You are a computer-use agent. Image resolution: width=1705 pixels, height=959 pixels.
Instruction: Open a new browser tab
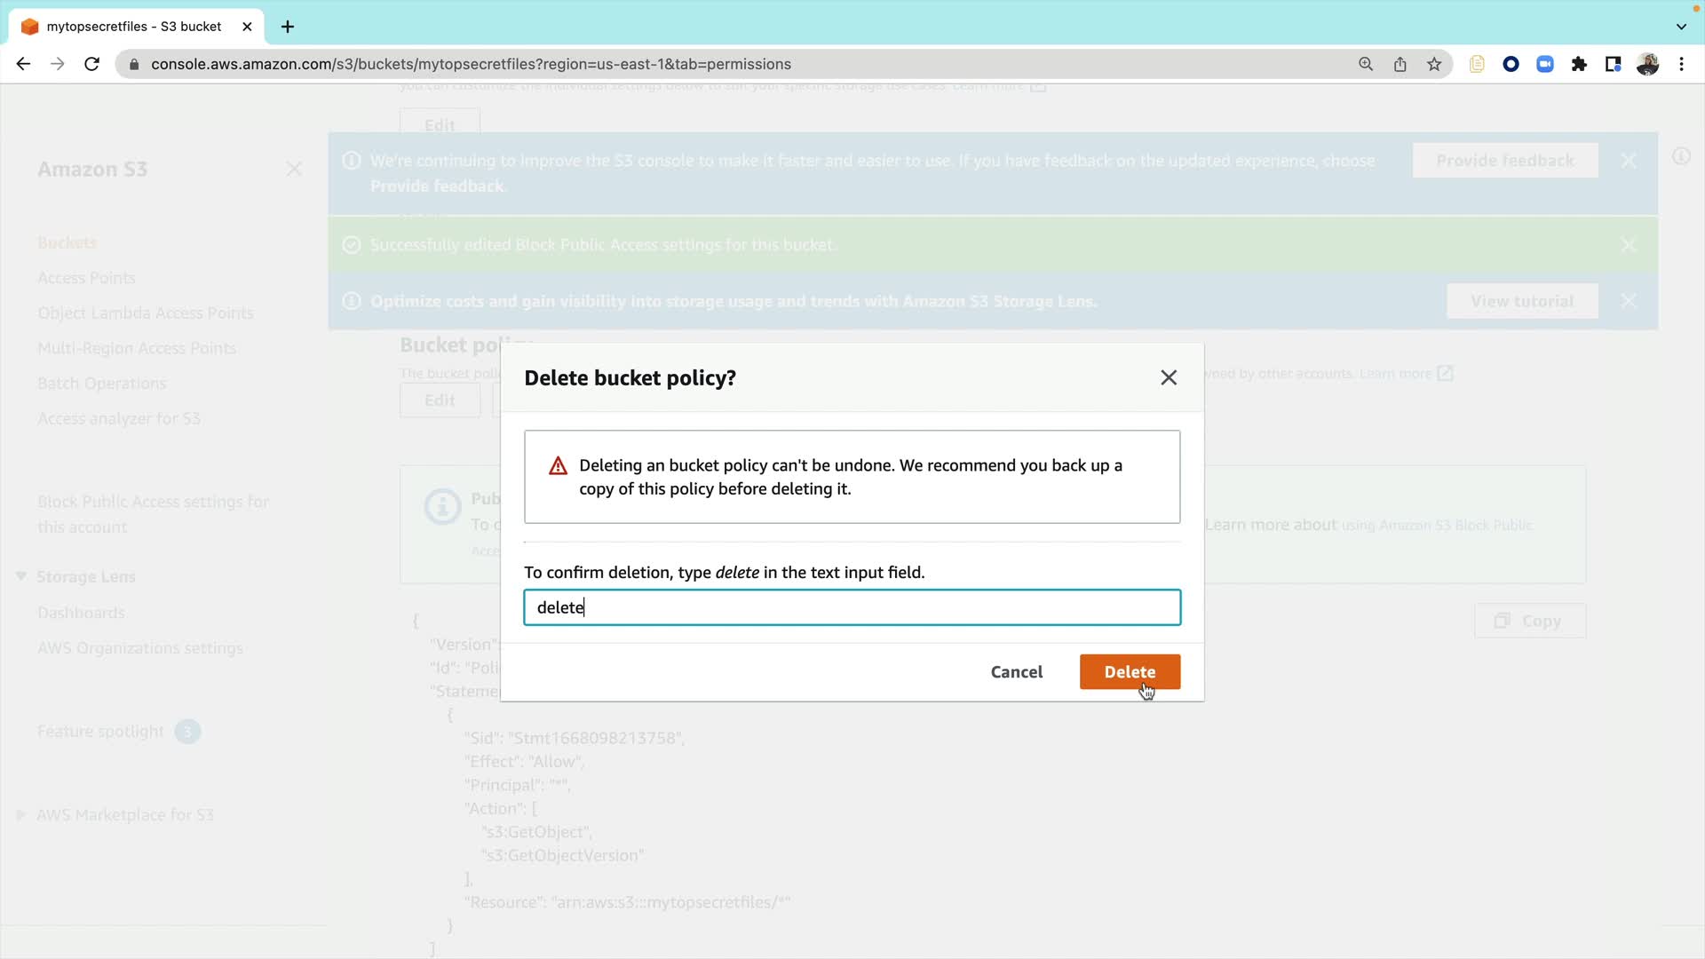tap(288, 27)
